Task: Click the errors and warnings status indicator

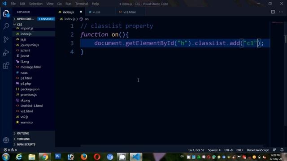Action: [x=10, y=150]
